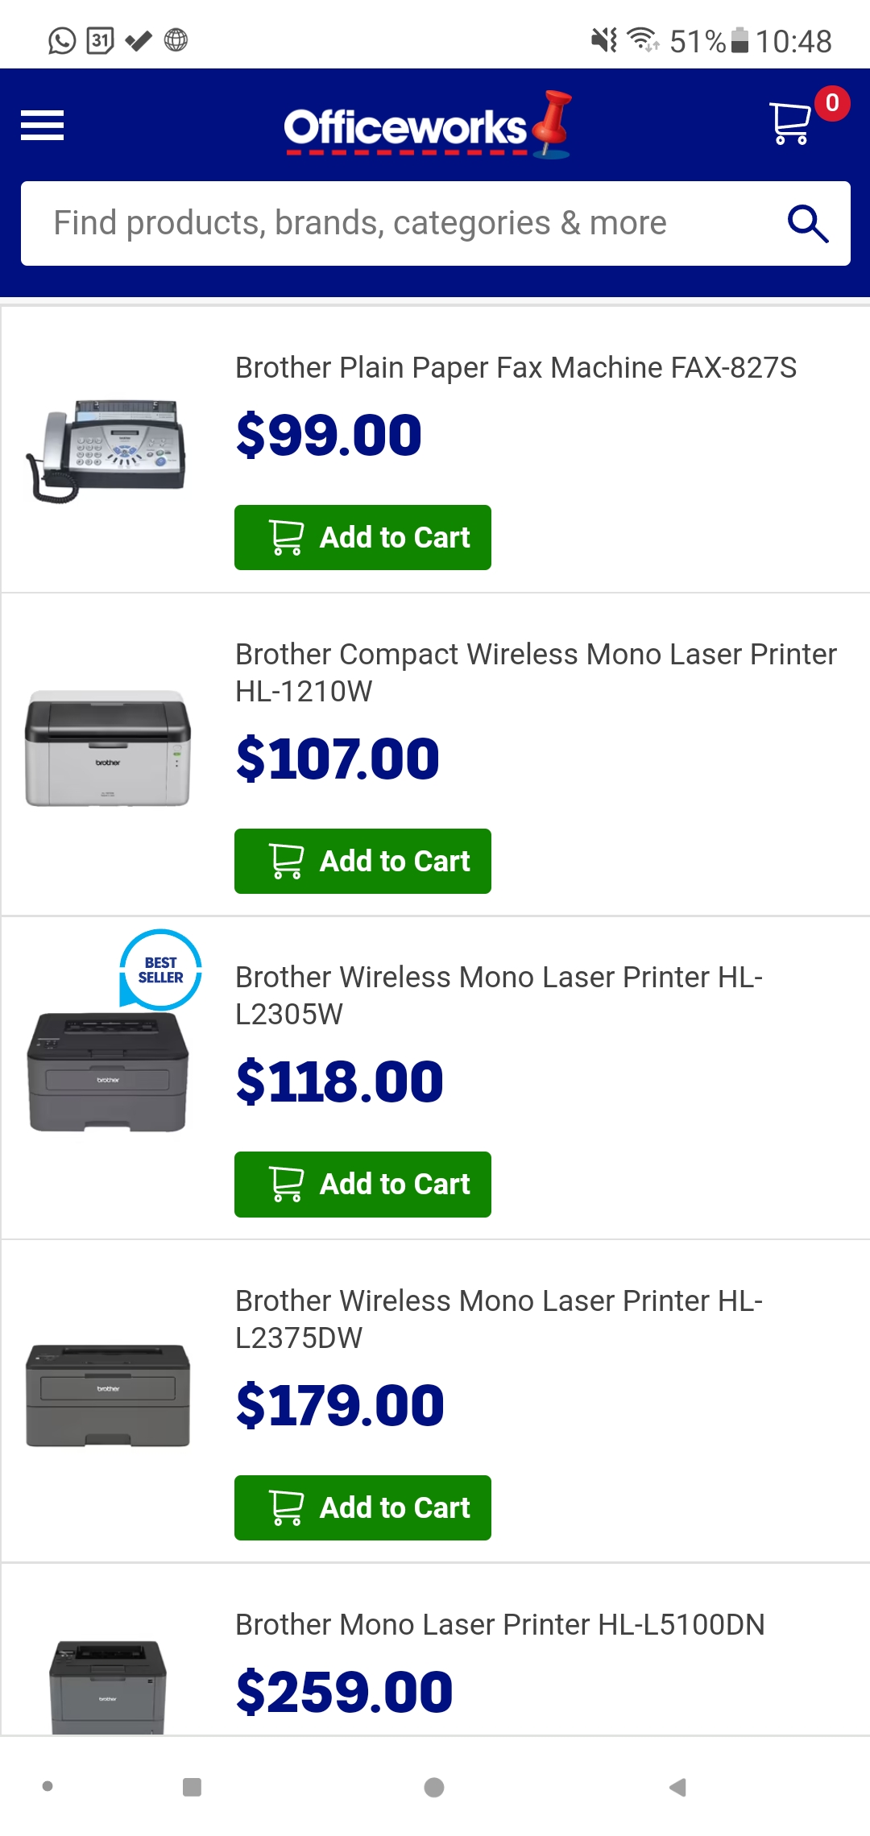
Task: Tap the Officeworks logo
Action: click(427, 126)
